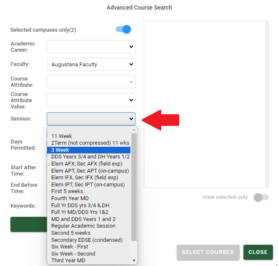Choose Secondary EDSE (condensed) session

point(87,240)
